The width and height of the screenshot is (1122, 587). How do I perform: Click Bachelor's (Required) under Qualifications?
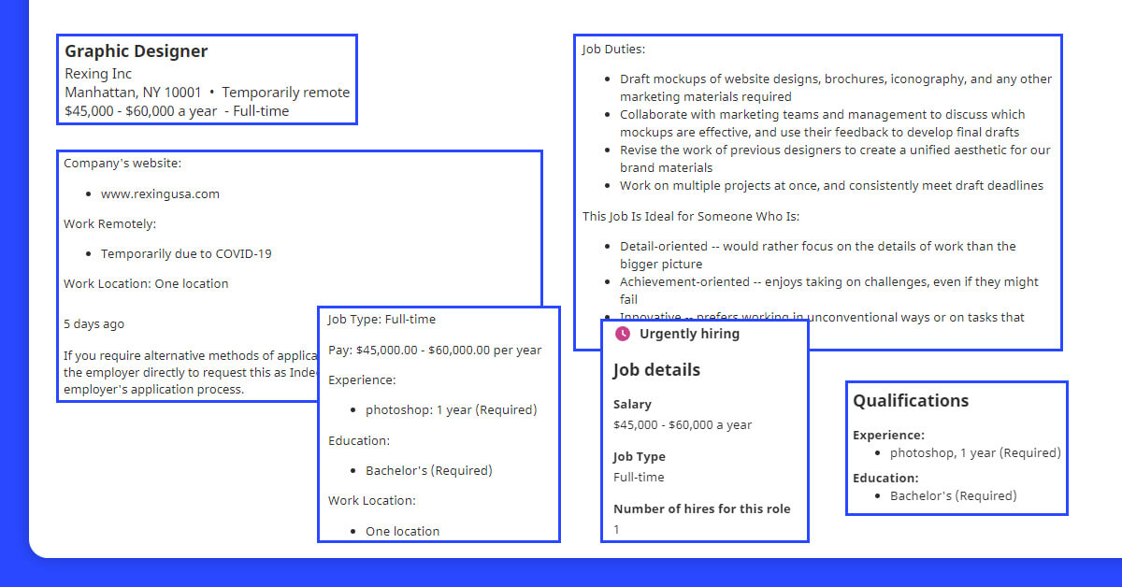[954, 496]
